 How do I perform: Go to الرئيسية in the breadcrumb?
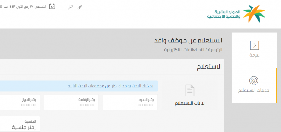[215, 50]
